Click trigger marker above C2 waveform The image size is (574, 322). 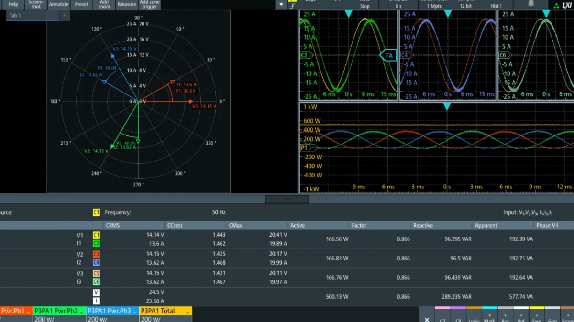(x=348, y=14)
